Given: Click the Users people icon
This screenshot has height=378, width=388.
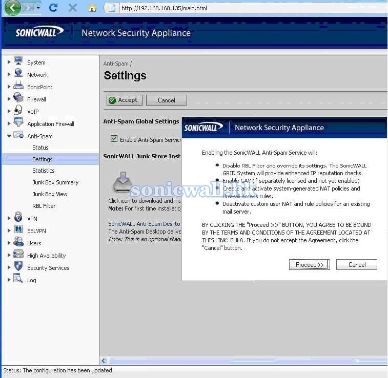Looking at the screenshot, I should [18, 242].
